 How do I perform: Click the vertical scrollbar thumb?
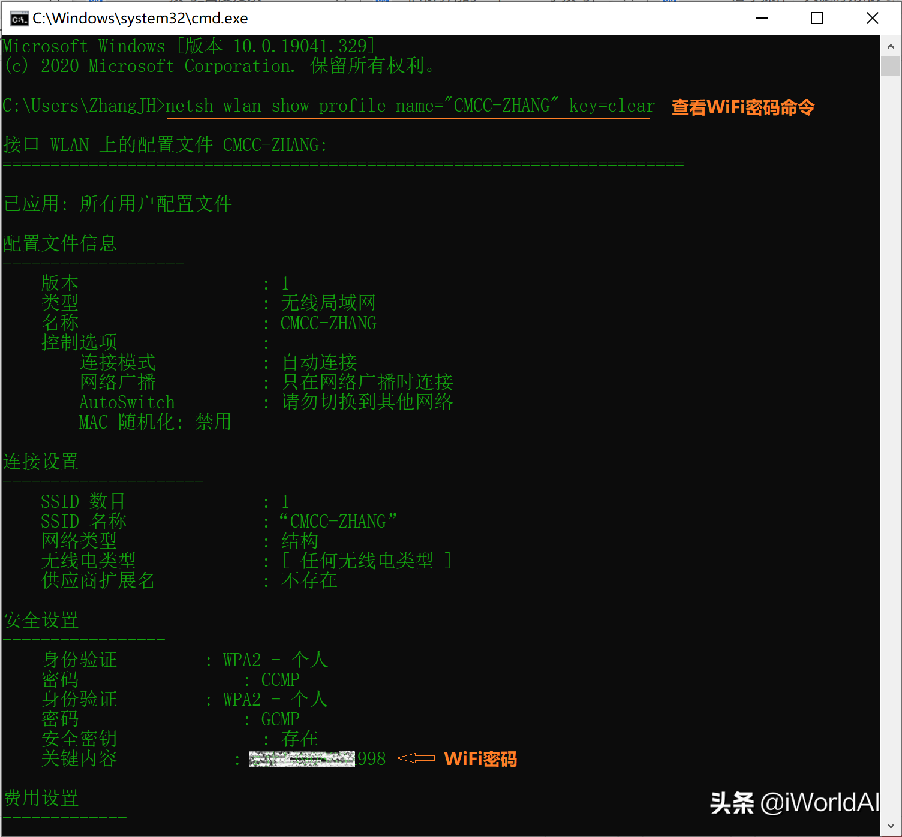pos(891,66)
